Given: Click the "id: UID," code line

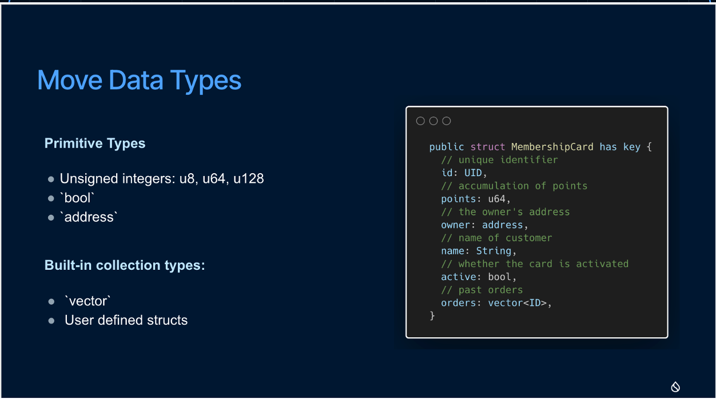Looking at the screenshot, I should (464, 173).
